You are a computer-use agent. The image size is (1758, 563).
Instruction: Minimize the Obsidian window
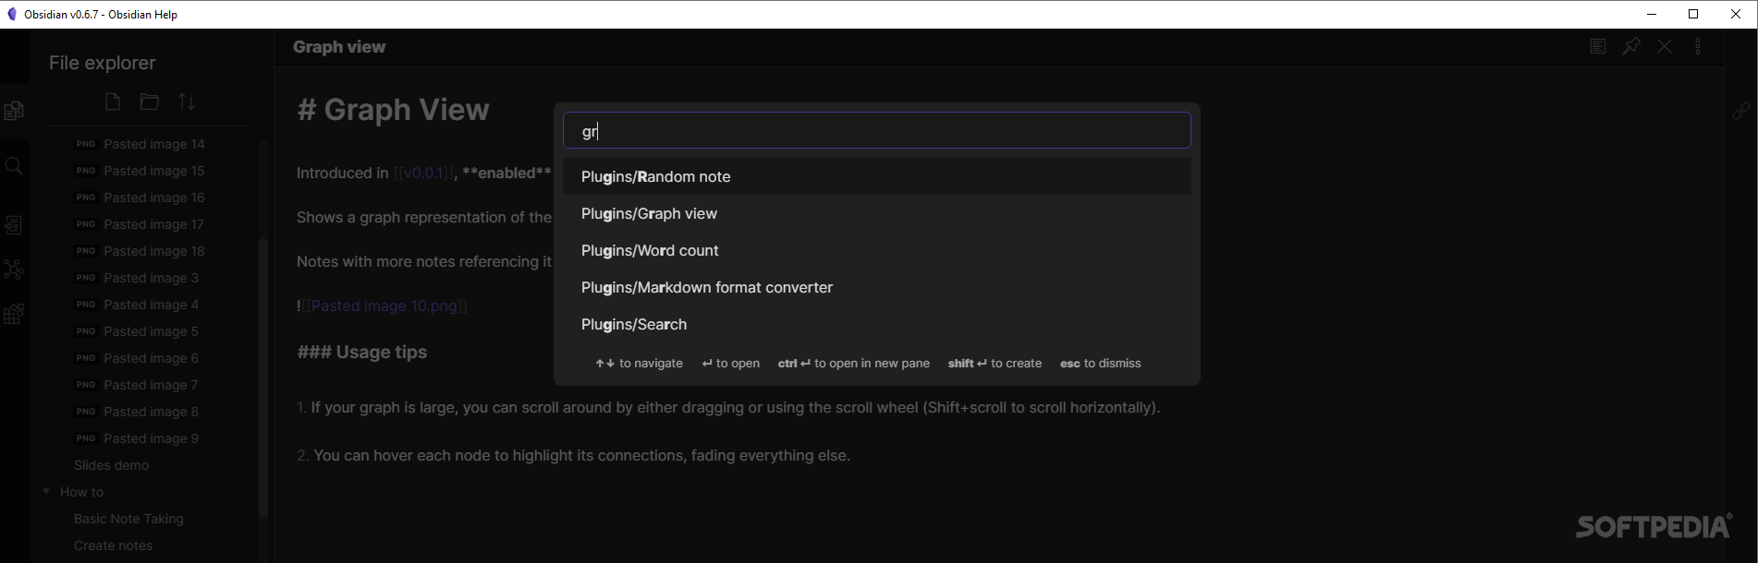pyautogui.click(x=1652, y=14)
